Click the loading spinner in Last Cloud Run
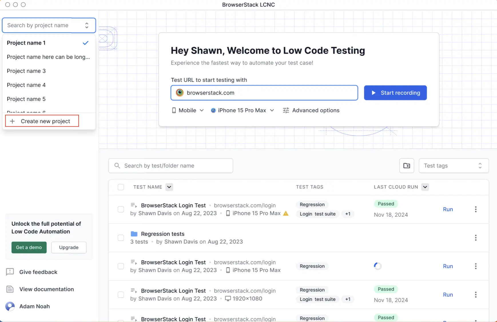 [377, 266]
